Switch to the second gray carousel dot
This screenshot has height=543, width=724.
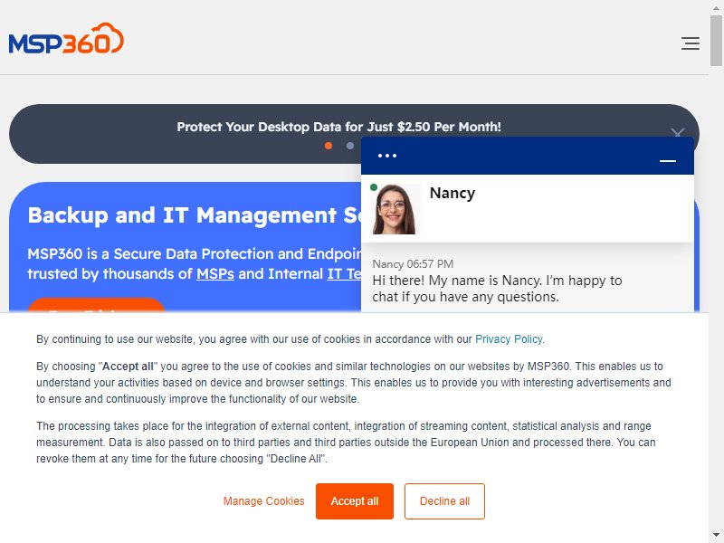350,146
